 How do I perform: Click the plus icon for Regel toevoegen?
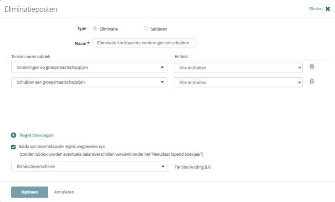tap(14, 135)
